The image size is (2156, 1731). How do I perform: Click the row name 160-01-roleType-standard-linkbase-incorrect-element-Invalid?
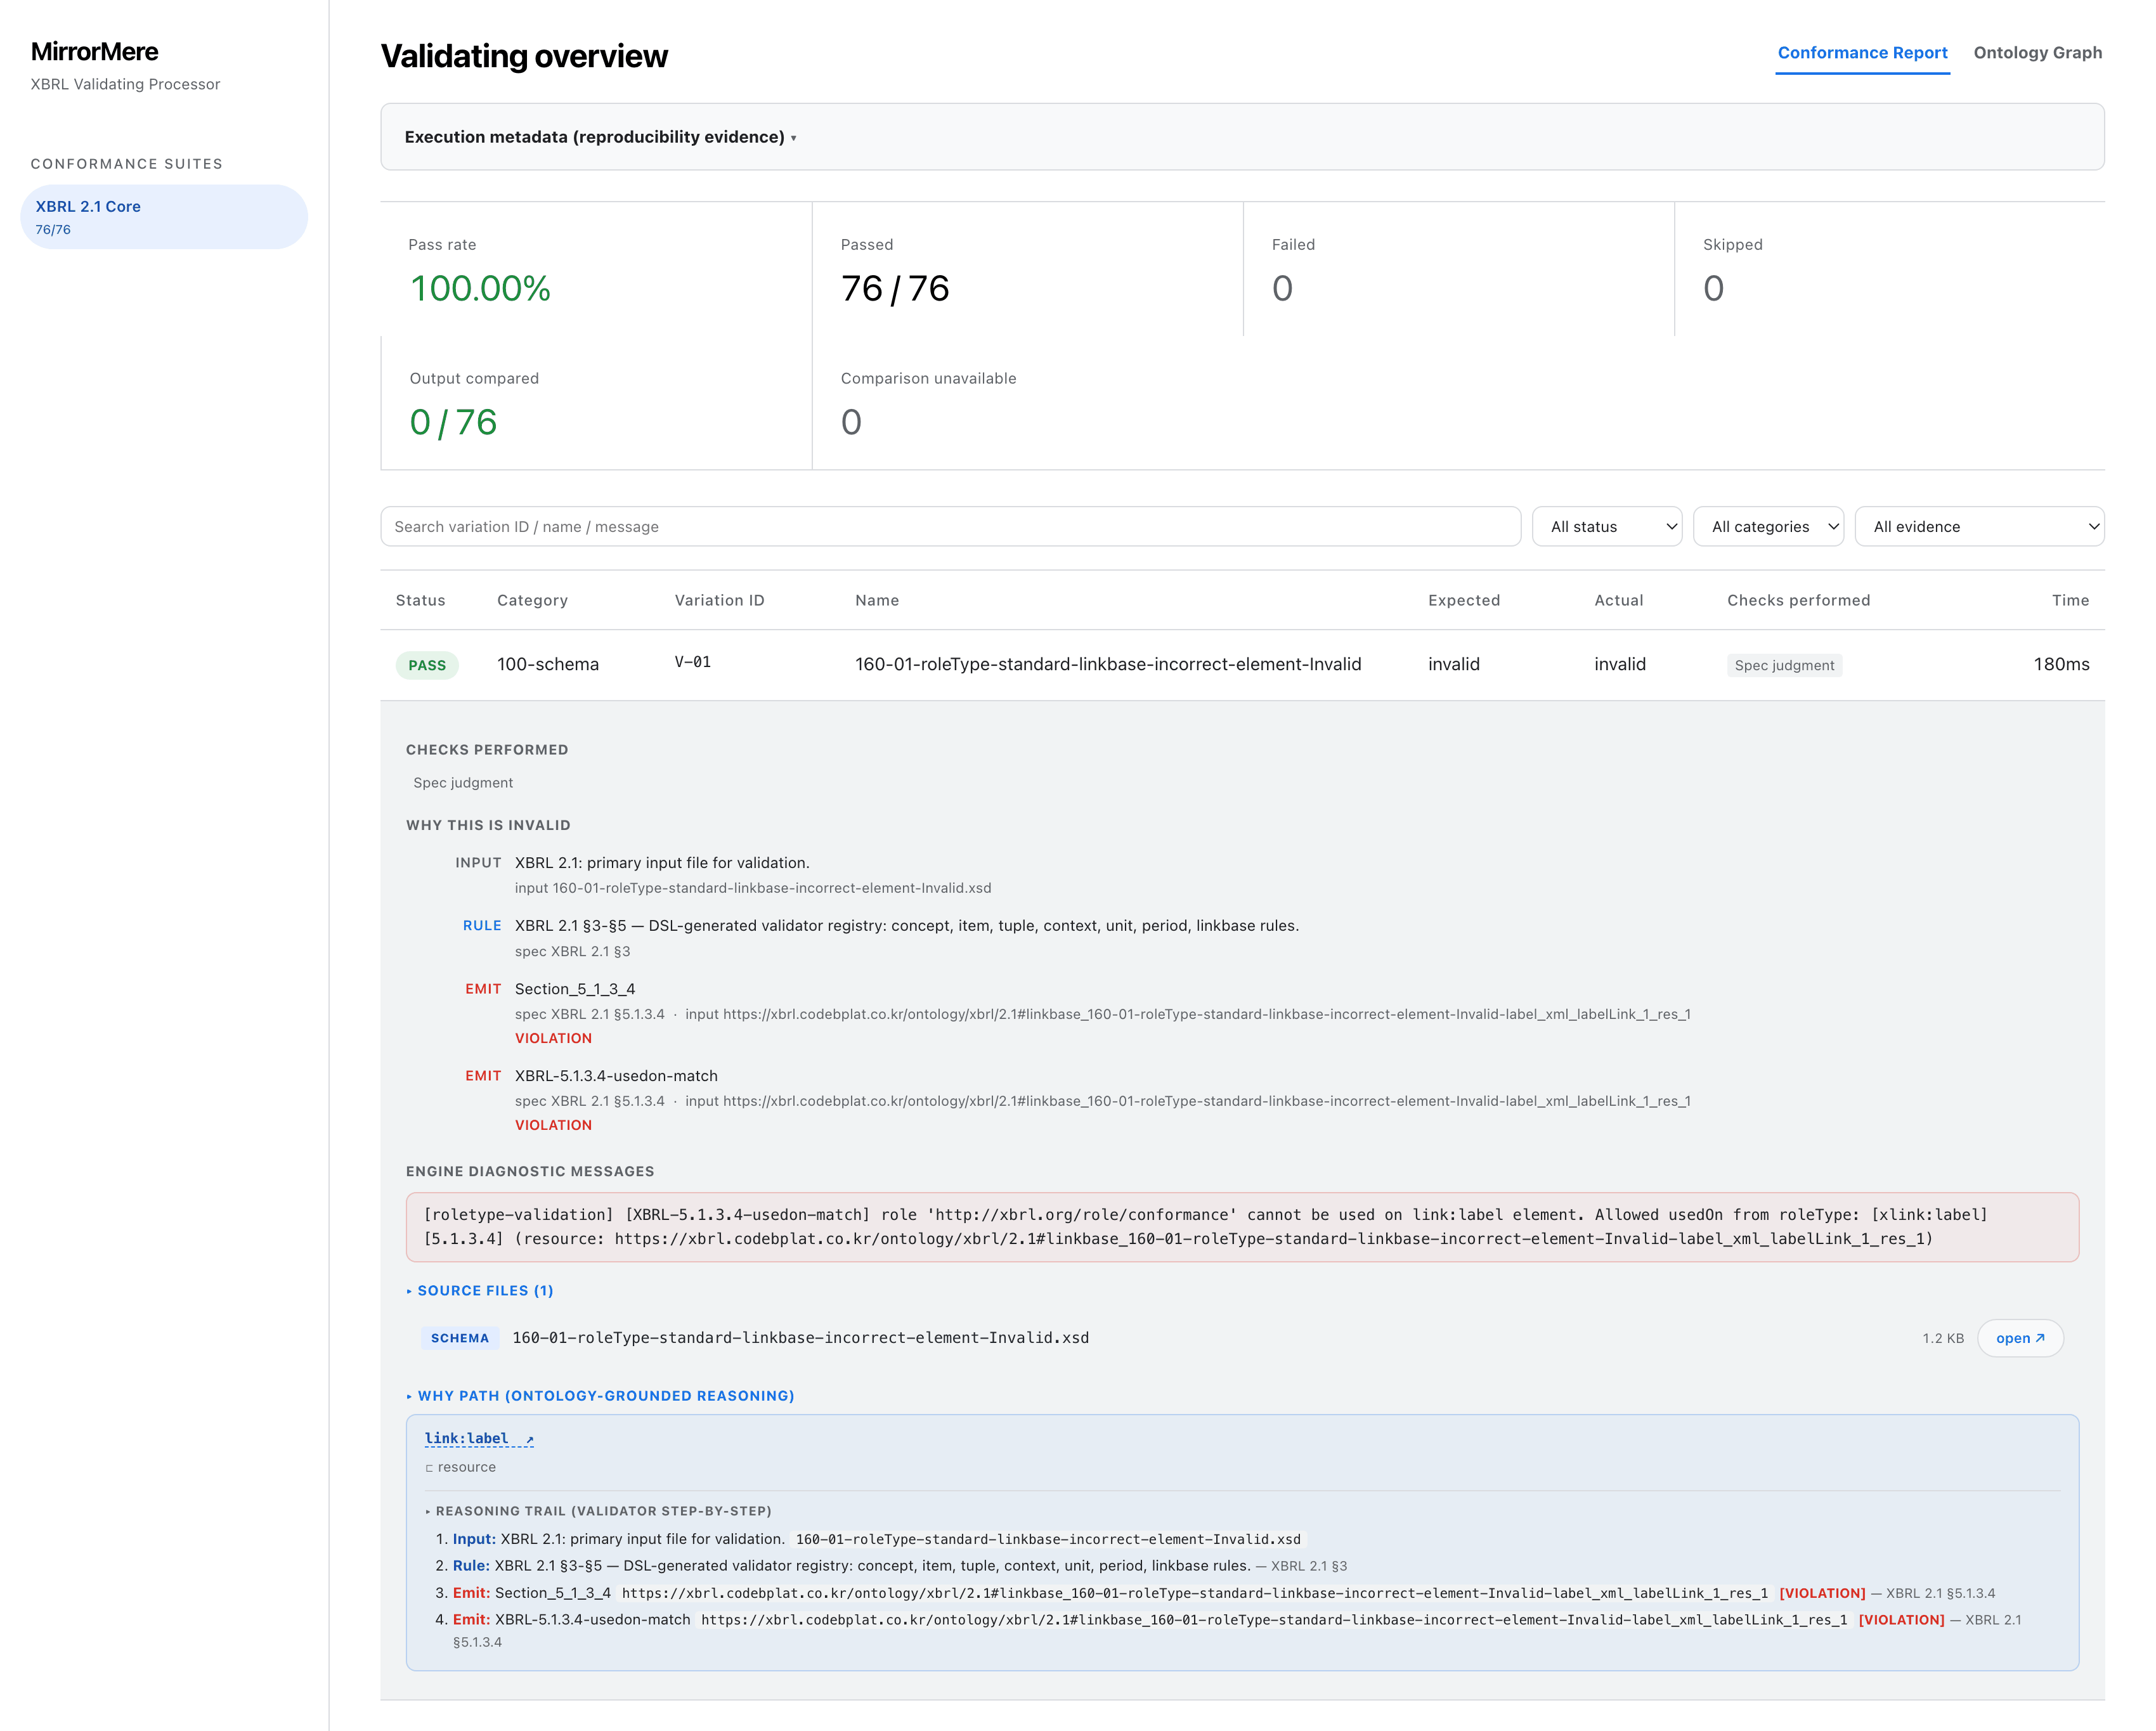point(1108,664)
